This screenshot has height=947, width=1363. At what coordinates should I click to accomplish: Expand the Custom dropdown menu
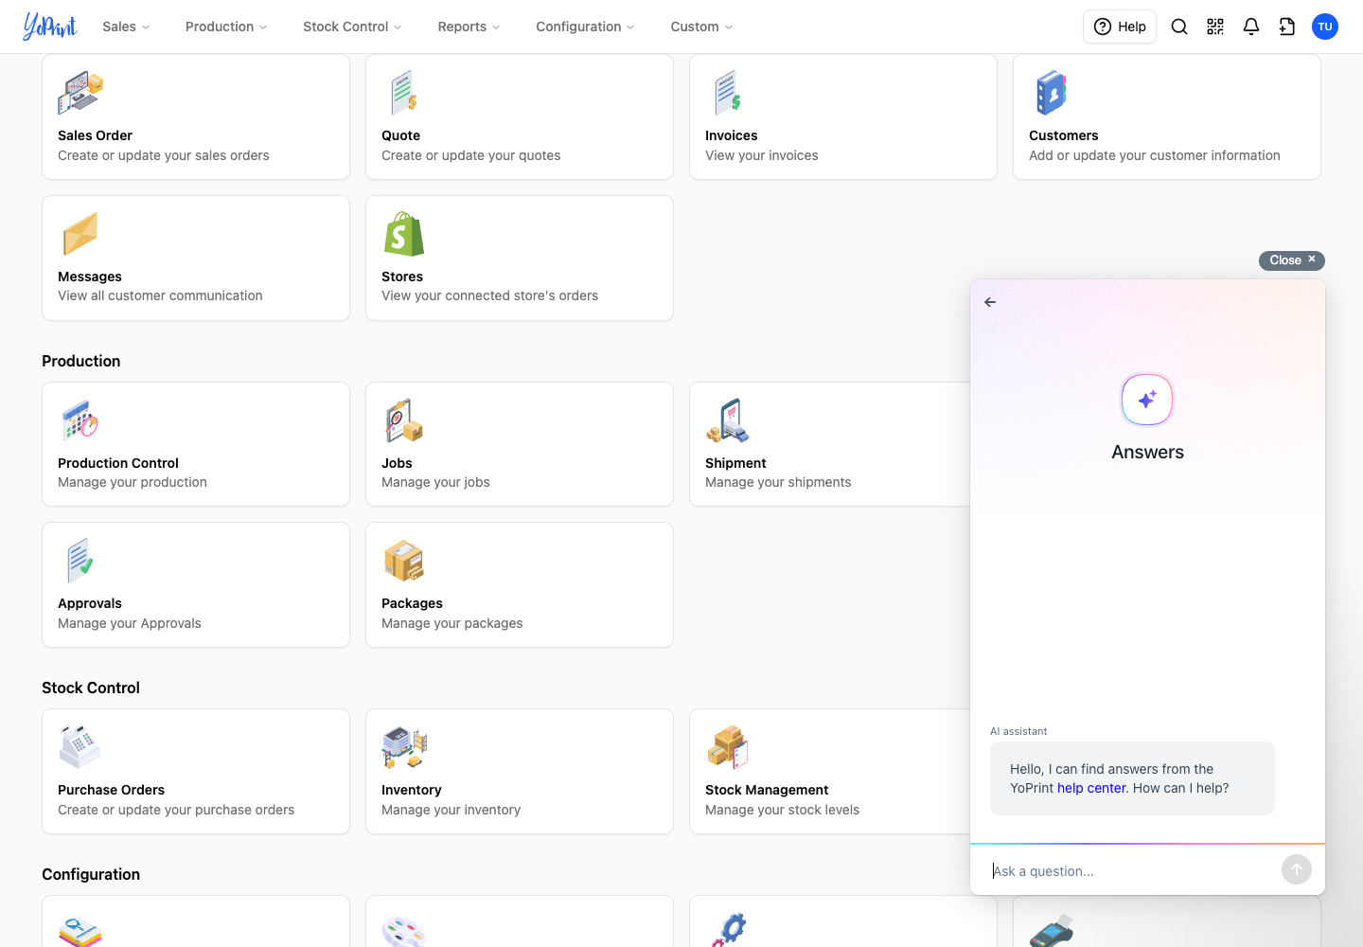701,27
